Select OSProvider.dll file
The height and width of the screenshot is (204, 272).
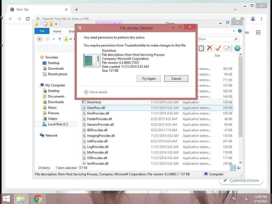coord(157,158)
